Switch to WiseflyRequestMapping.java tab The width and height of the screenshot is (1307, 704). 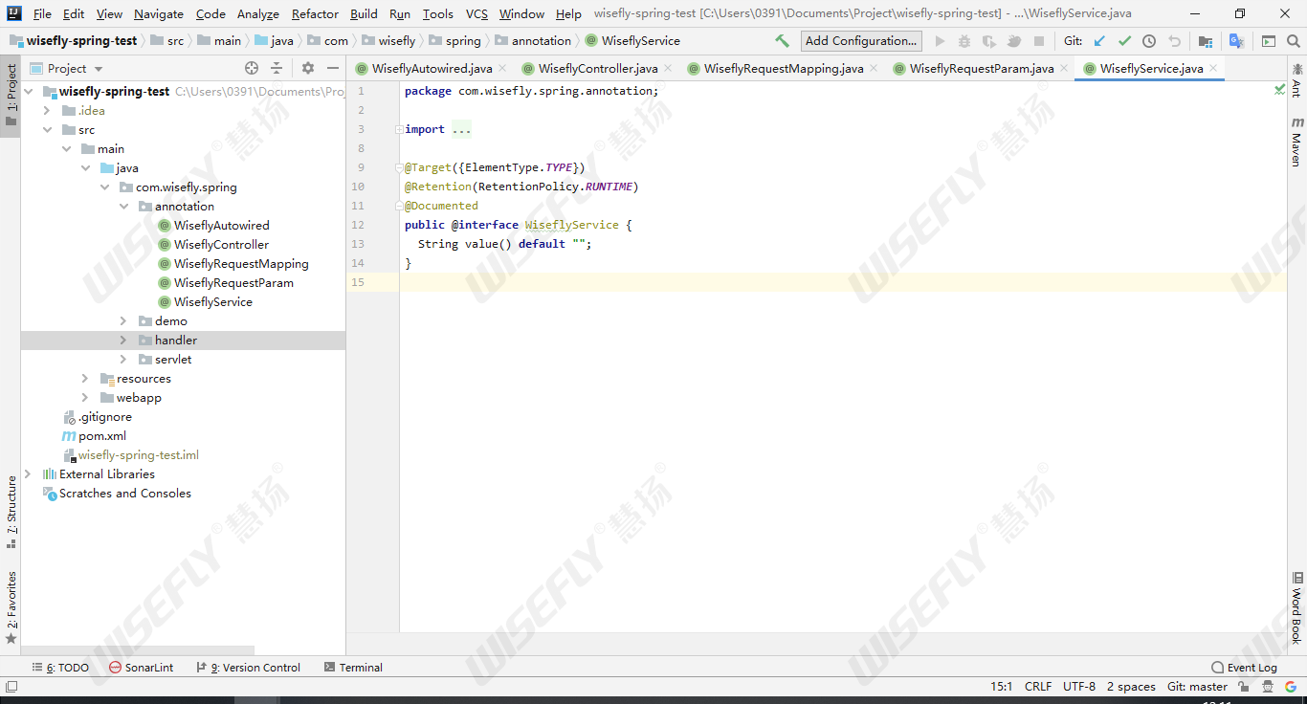click(x=784, y=69)
